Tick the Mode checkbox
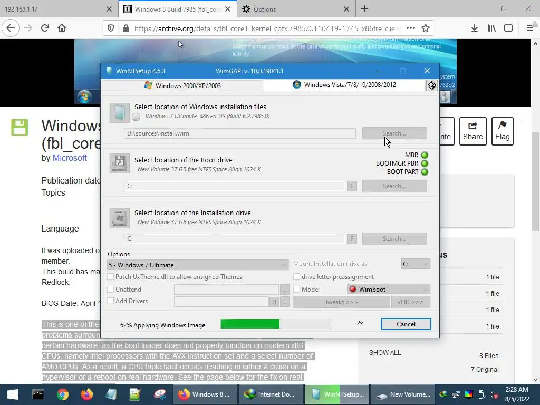 tap(296, 290)
